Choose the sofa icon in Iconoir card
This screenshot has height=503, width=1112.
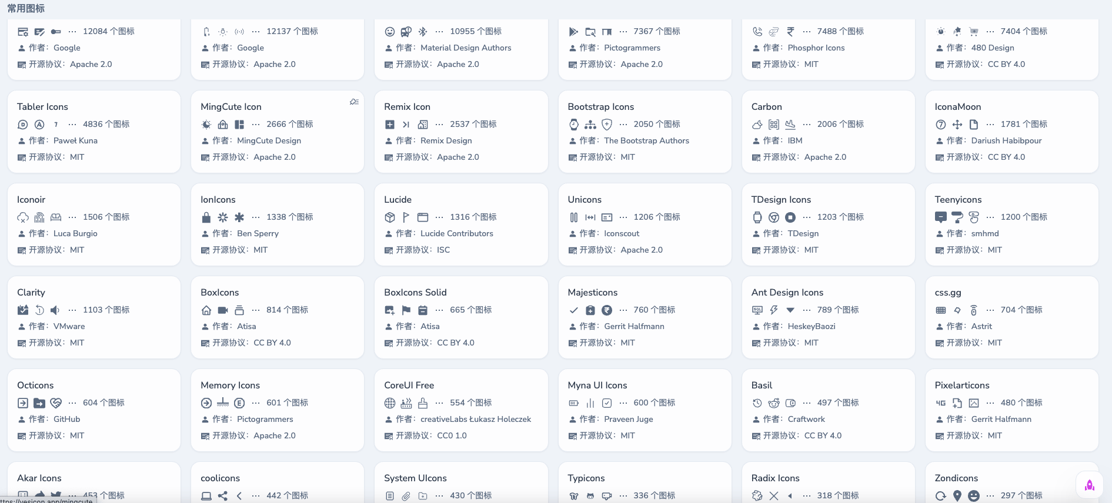pos(56,217)
